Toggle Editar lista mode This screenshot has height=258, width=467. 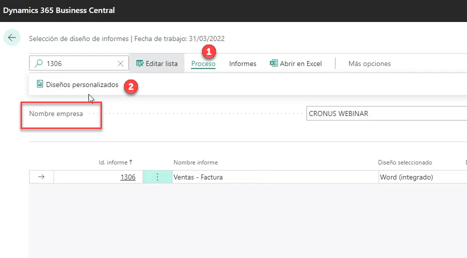click(157, 63)
